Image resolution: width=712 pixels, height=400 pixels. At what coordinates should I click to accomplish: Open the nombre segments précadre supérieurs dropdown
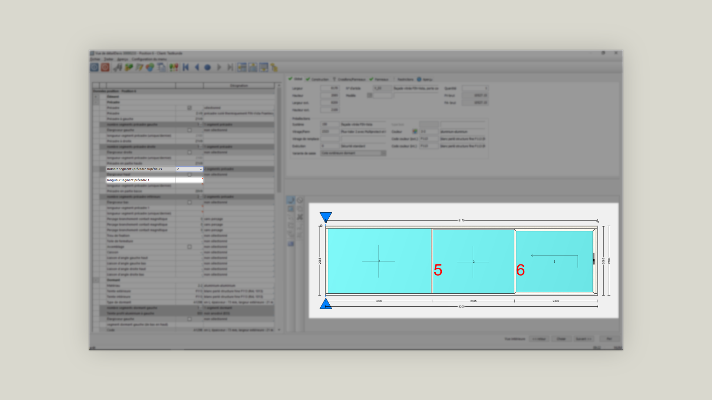pyautogui.click(x=201, y=169)
